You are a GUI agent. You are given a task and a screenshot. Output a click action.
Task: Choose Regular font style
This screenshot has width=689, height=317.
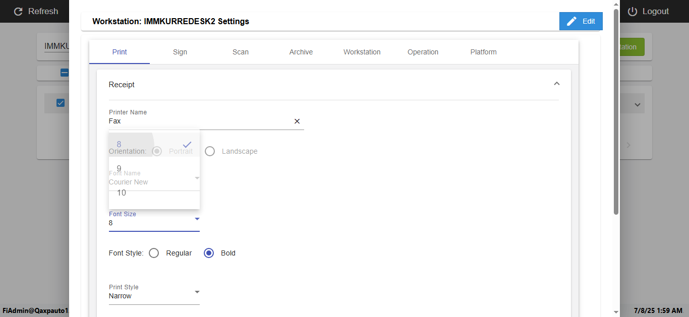point(154,253)
